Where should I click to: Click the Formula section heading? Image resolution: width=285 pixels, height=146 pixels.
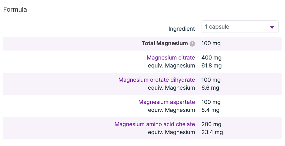(x=15, y=10)
